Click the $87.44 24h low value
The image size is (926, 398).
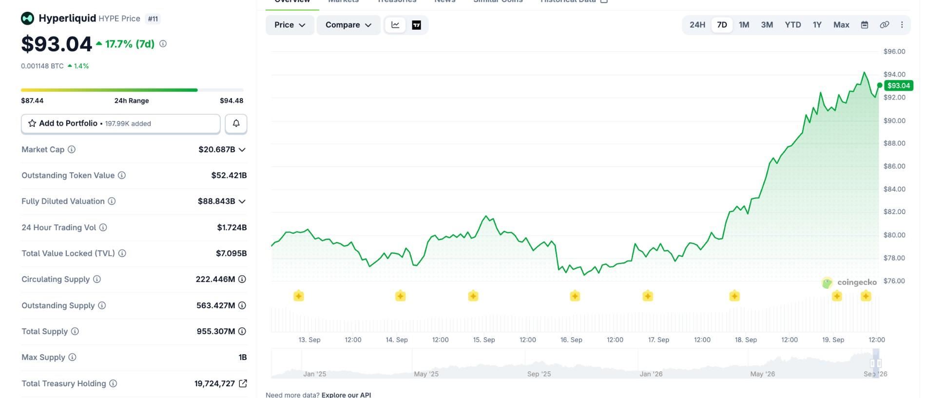32,100
